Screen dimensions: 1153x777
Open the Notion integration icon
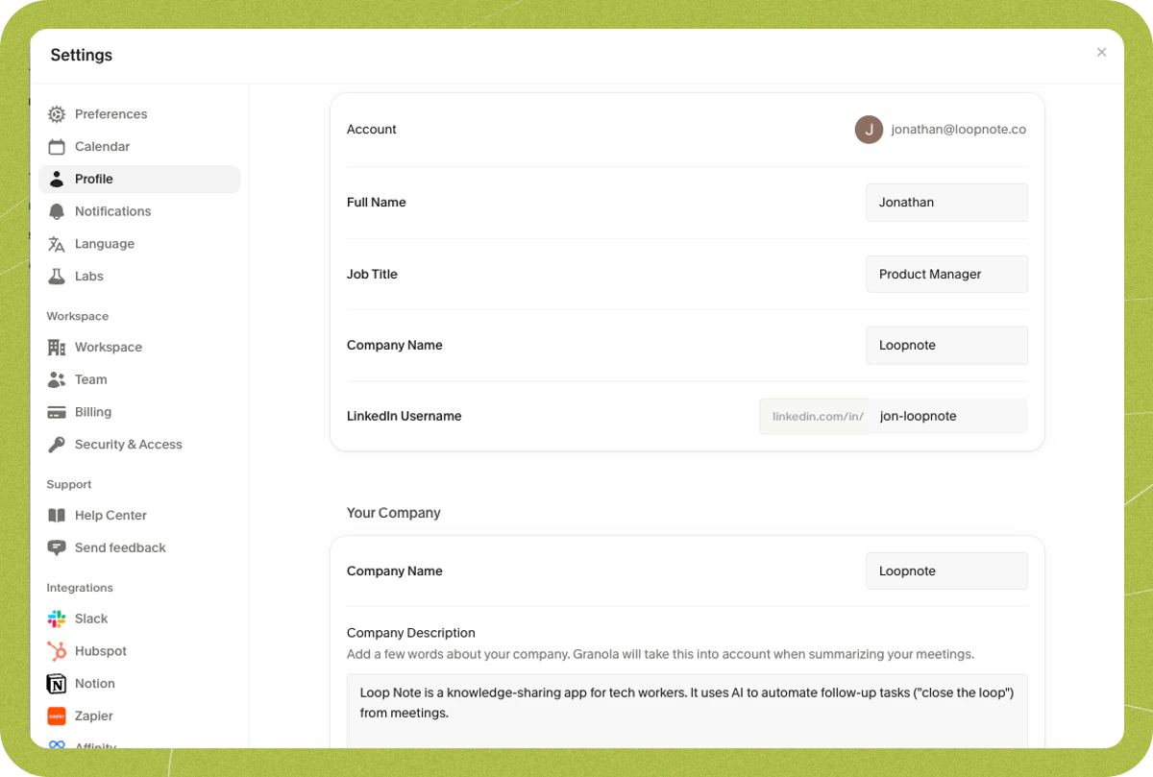pyautogui.click(x=57, y=684)
